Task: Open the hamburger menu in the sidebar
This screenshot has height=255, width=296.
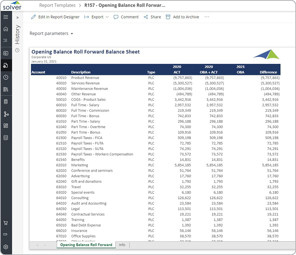Action: 5,17
